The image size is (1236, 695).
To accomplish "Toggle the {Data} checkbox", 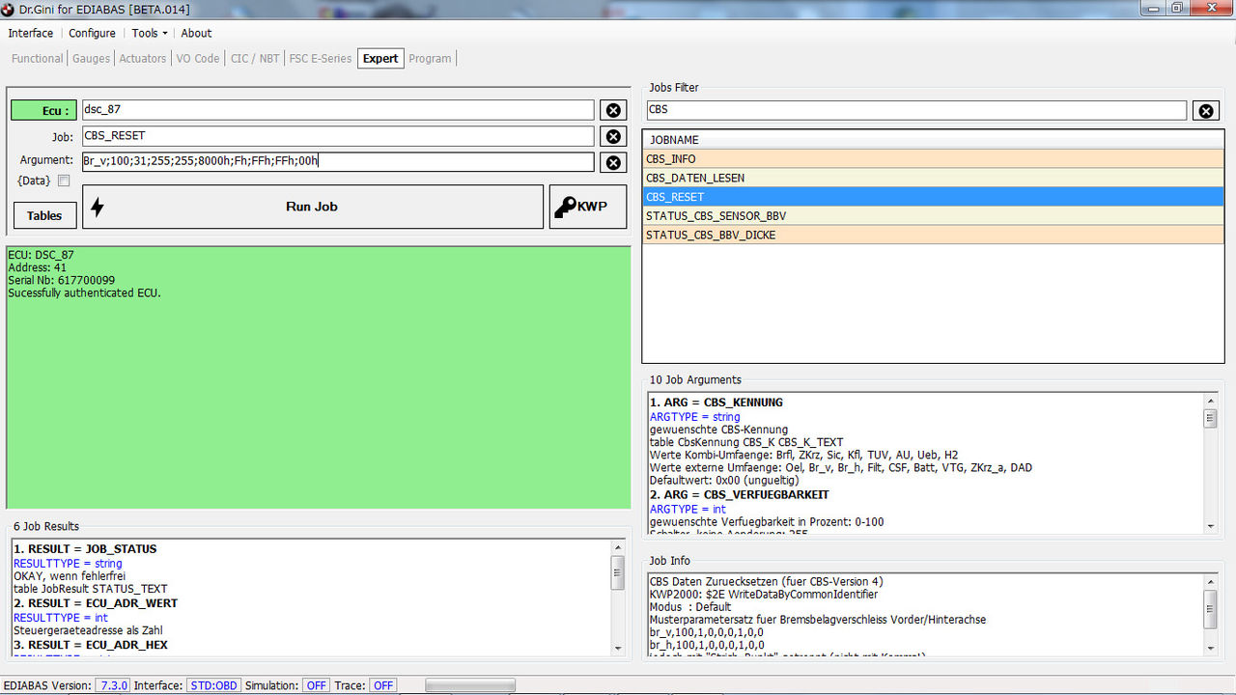I will click(x=64, y=181).
